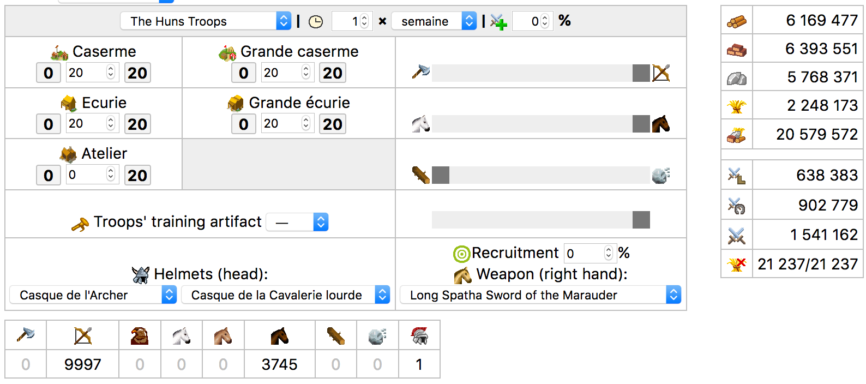Click the Recruitment target icon
866x384 pixels.
462,254
